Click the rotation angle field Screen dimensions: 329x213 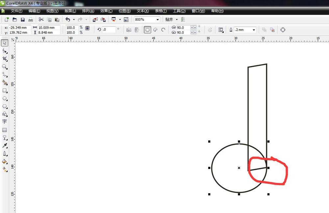point(109,30)
